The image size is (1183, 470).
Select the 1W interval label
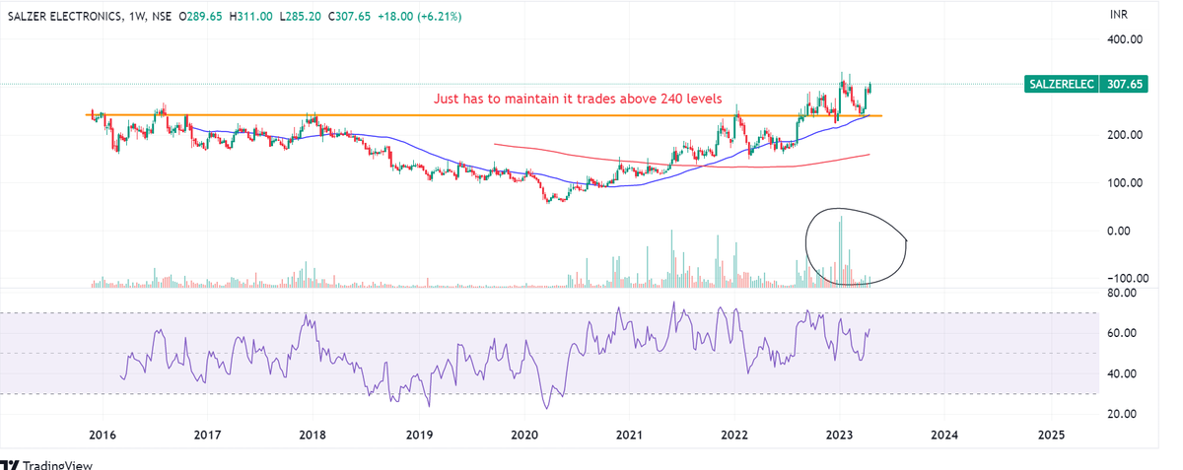click(138, 18)
